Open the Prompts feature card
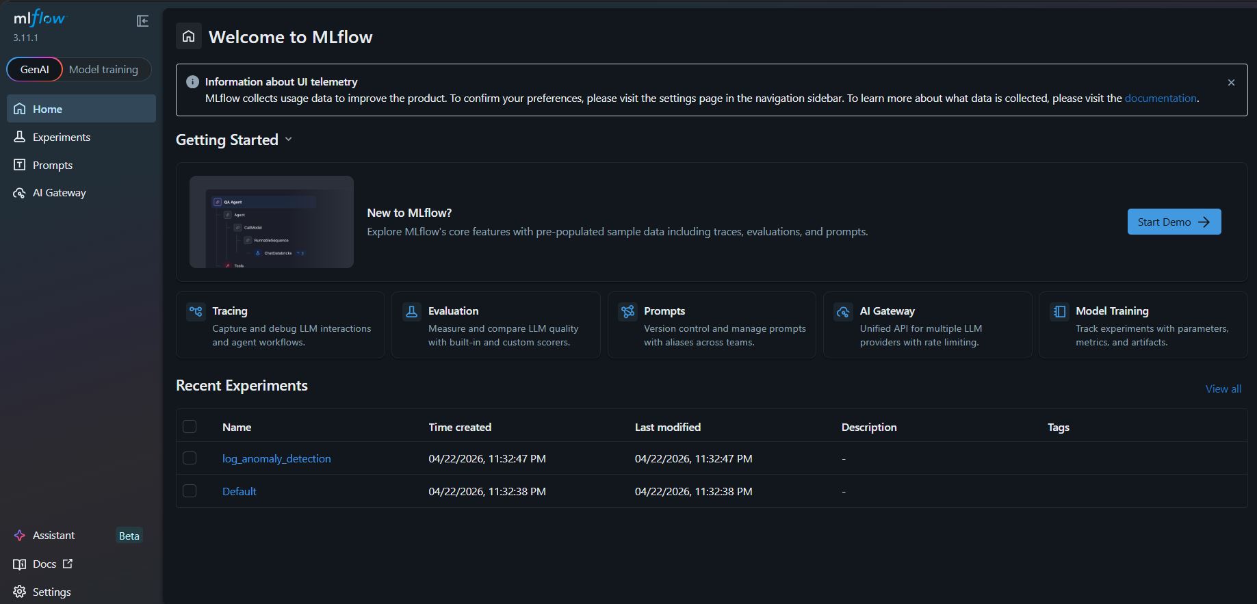 point(712,325)
